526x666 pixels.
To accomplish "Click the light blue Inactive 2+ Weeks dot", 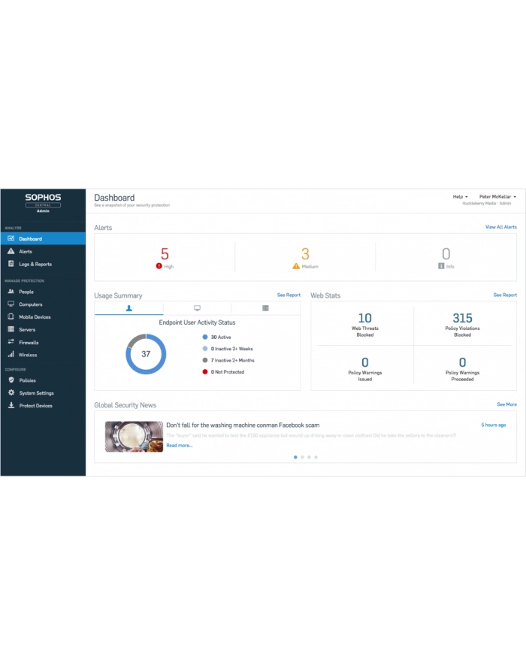I will pos(205,349).
